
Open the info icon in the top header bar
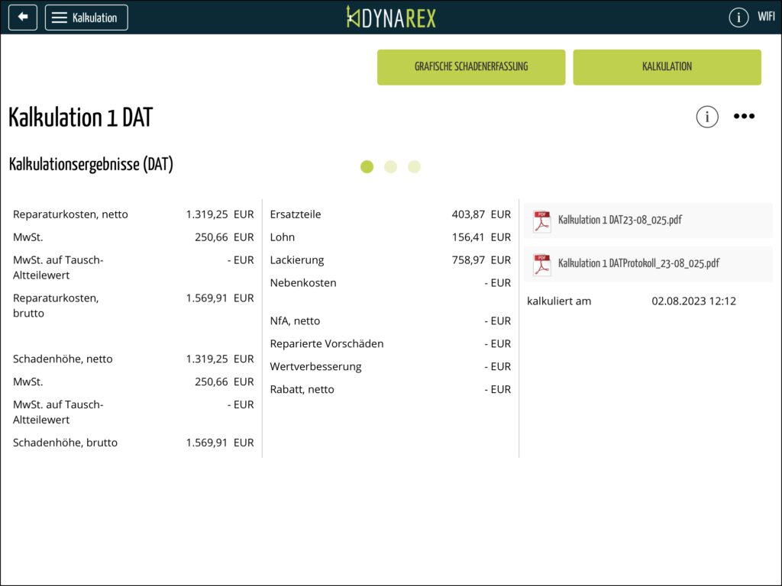point(738,17)
